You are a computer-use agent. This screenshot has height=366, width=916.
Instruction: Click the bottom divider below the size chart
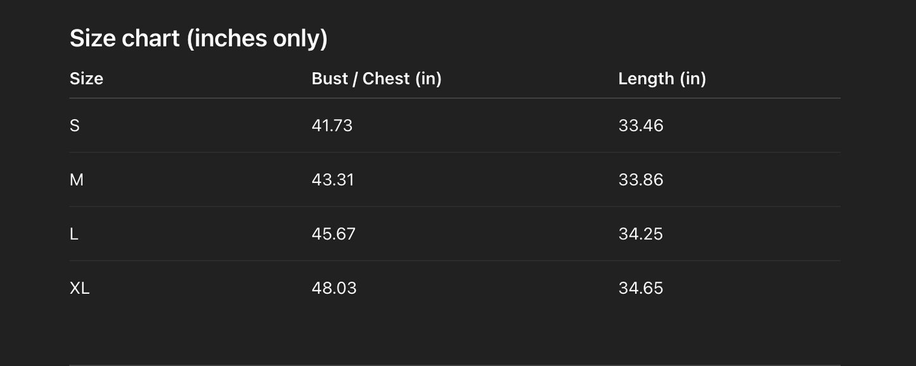[x=455, y=365]
